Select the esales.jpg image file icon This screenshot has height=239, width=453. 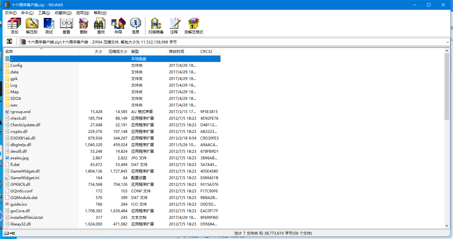7,158
